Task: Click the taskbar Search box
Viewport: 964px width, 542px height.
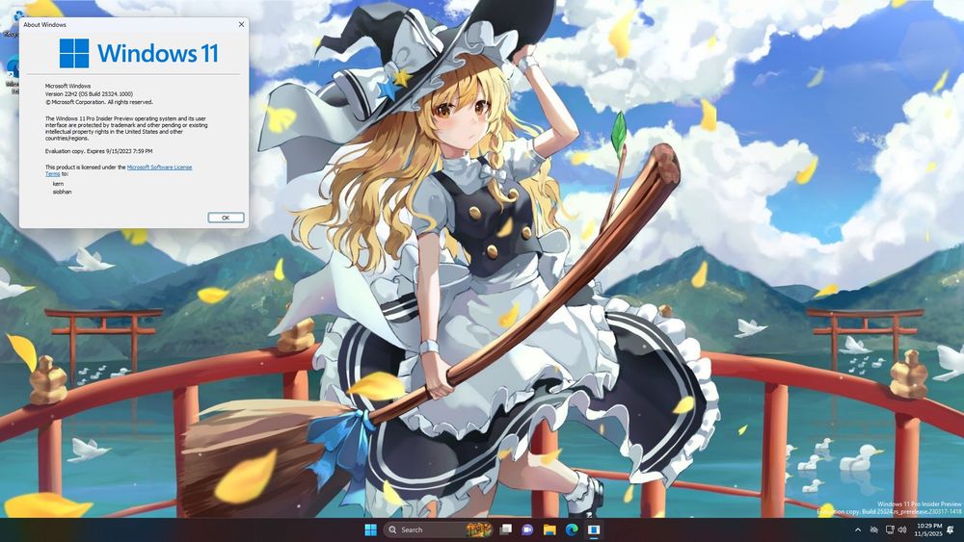Action: coord(439,529)
